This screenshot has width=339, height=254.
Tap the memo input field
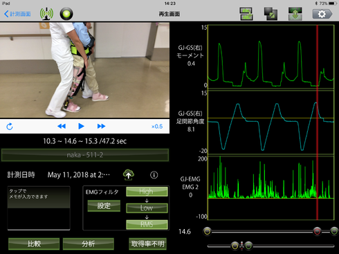pos(39,208)
